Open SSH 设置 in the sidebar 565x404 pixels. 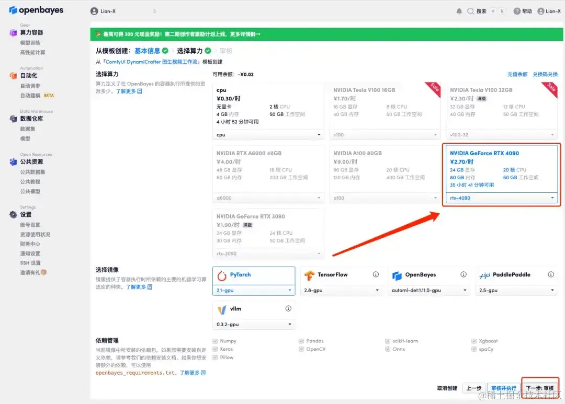click(30, 263)
